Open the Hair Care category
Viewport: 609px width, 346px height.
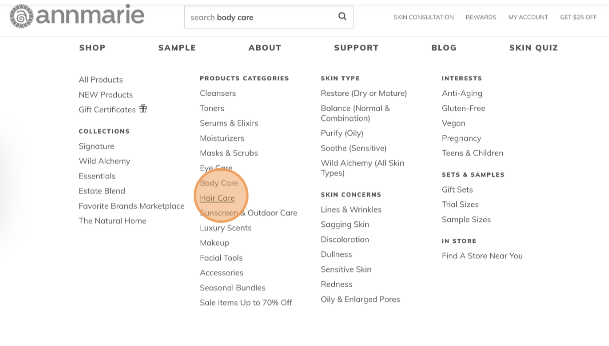tap(217, 198)
